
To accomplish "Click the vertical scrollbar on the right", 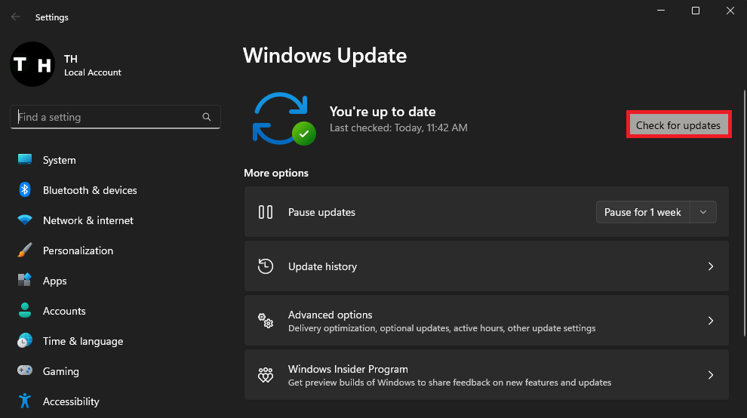I will (x=744, y=212).
